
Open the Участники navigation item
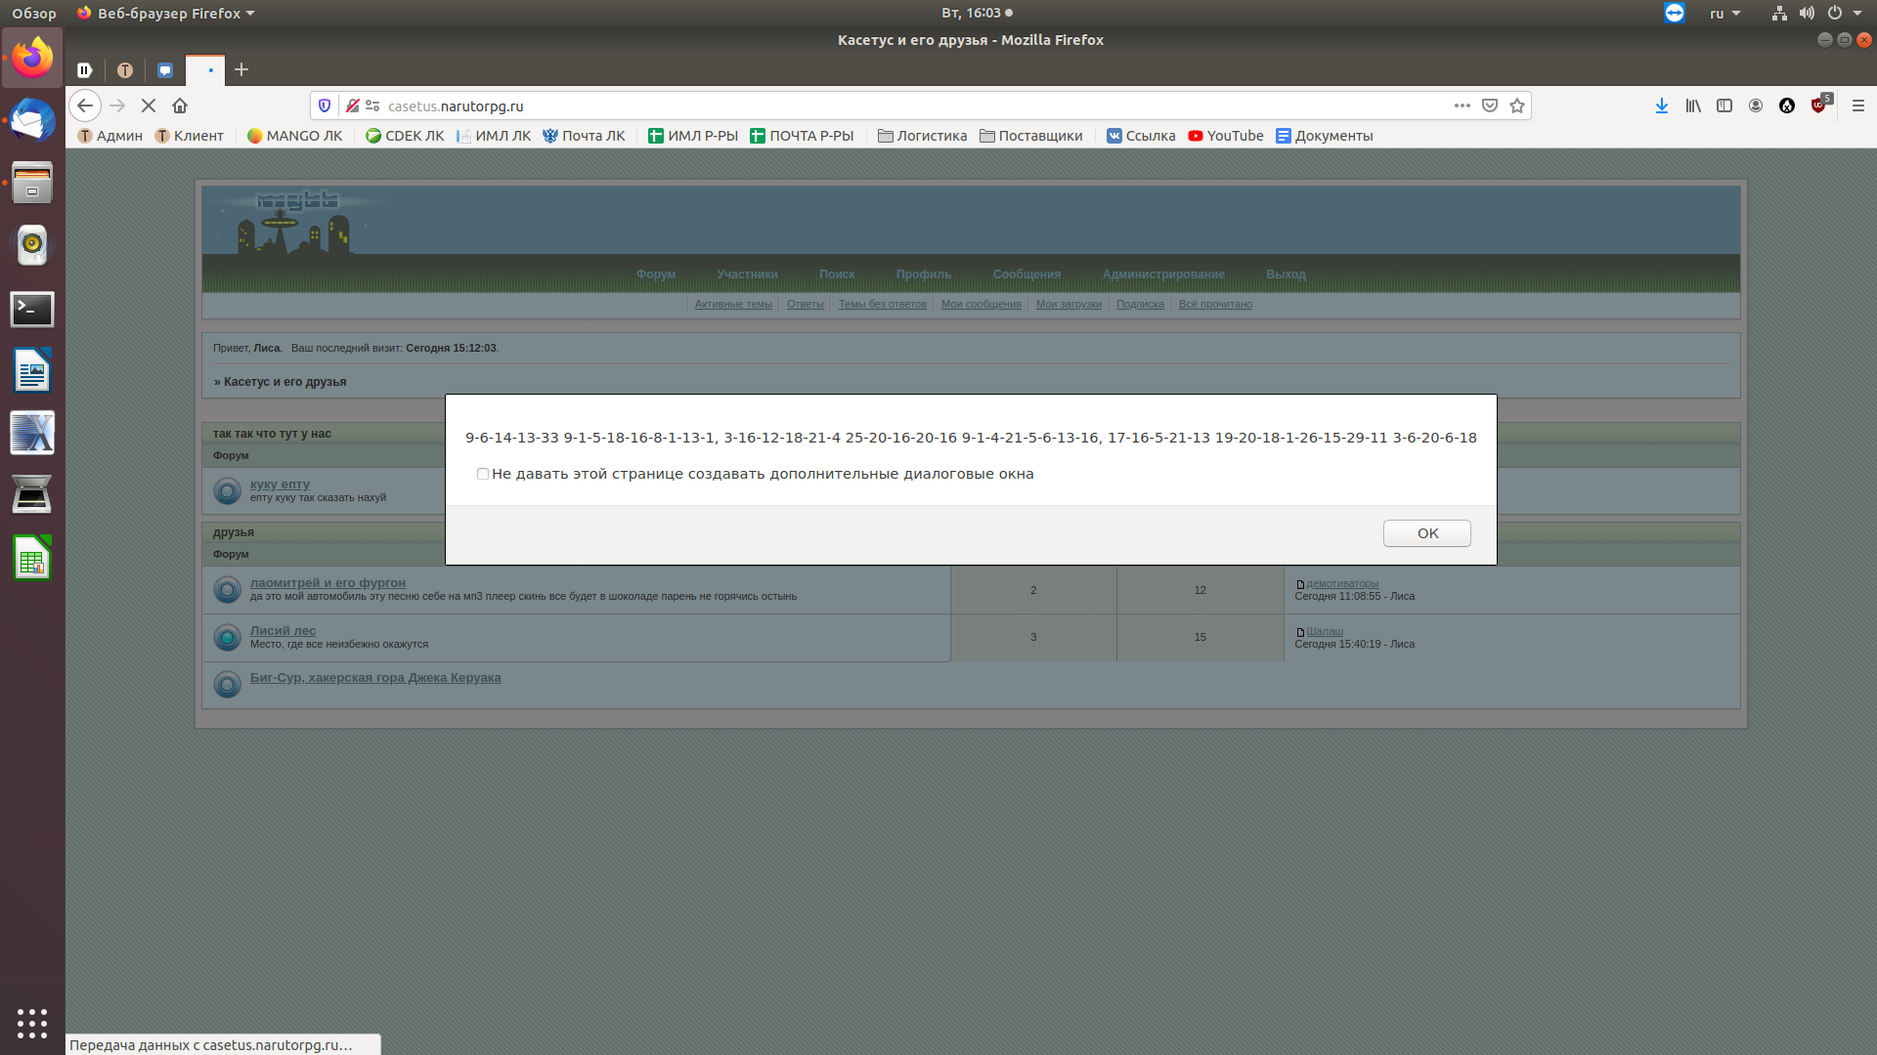pyautogui.click(x=747, y=274)
